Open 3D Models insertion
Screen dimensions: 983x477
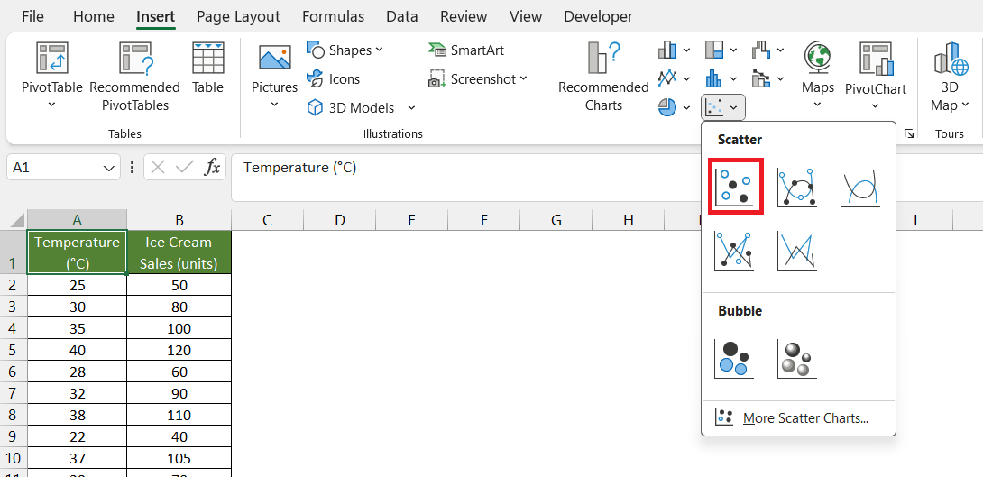352,108
